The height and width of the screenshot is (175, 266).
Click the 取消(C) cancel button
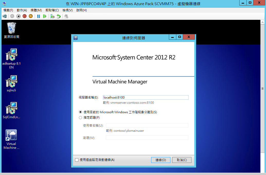point(182,160)
